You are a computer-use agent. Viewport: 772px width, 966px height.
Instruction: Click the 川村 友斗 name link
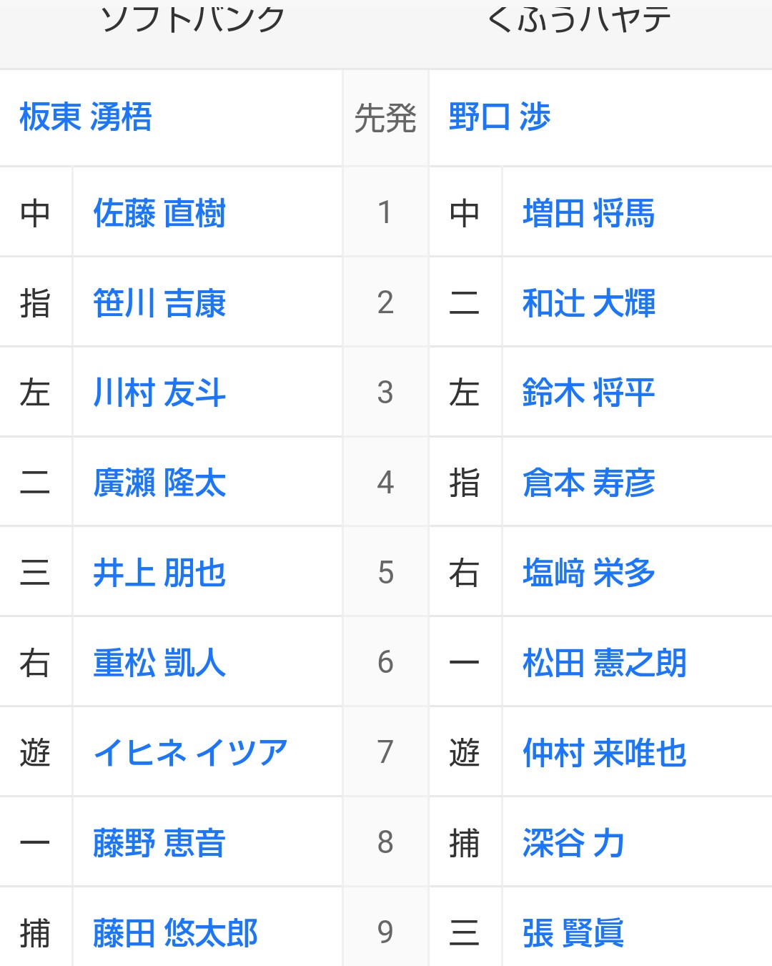(x=159, y=393)
